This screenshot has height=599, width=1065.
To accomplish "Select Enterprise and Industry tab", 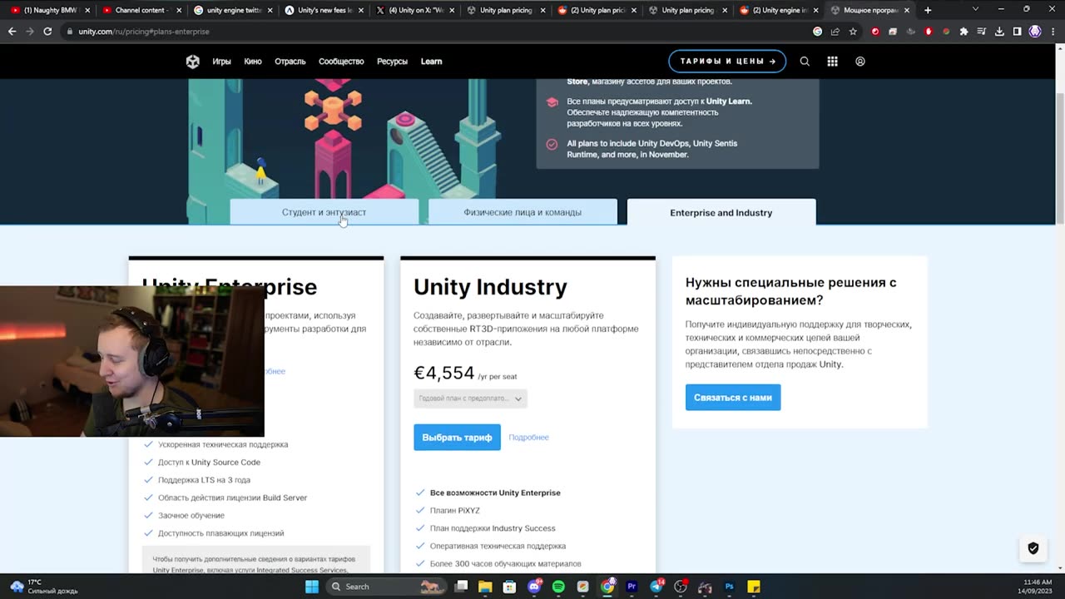I will pos(721,212).
